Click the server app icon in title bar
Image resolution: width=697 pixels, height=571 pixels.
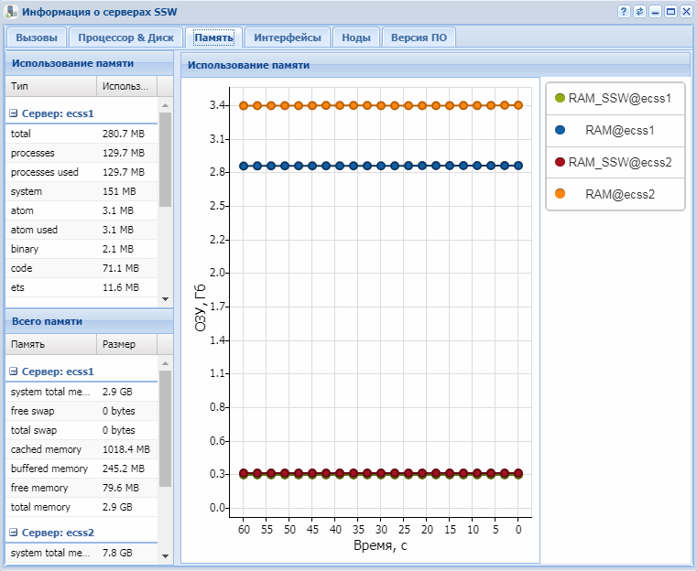[x=11, y=12]
